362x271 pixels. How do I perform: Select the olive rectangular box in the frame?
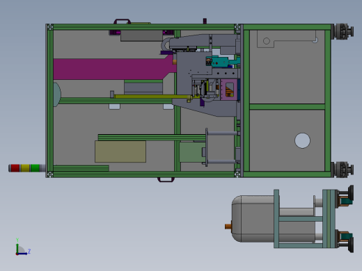[120, 151]
